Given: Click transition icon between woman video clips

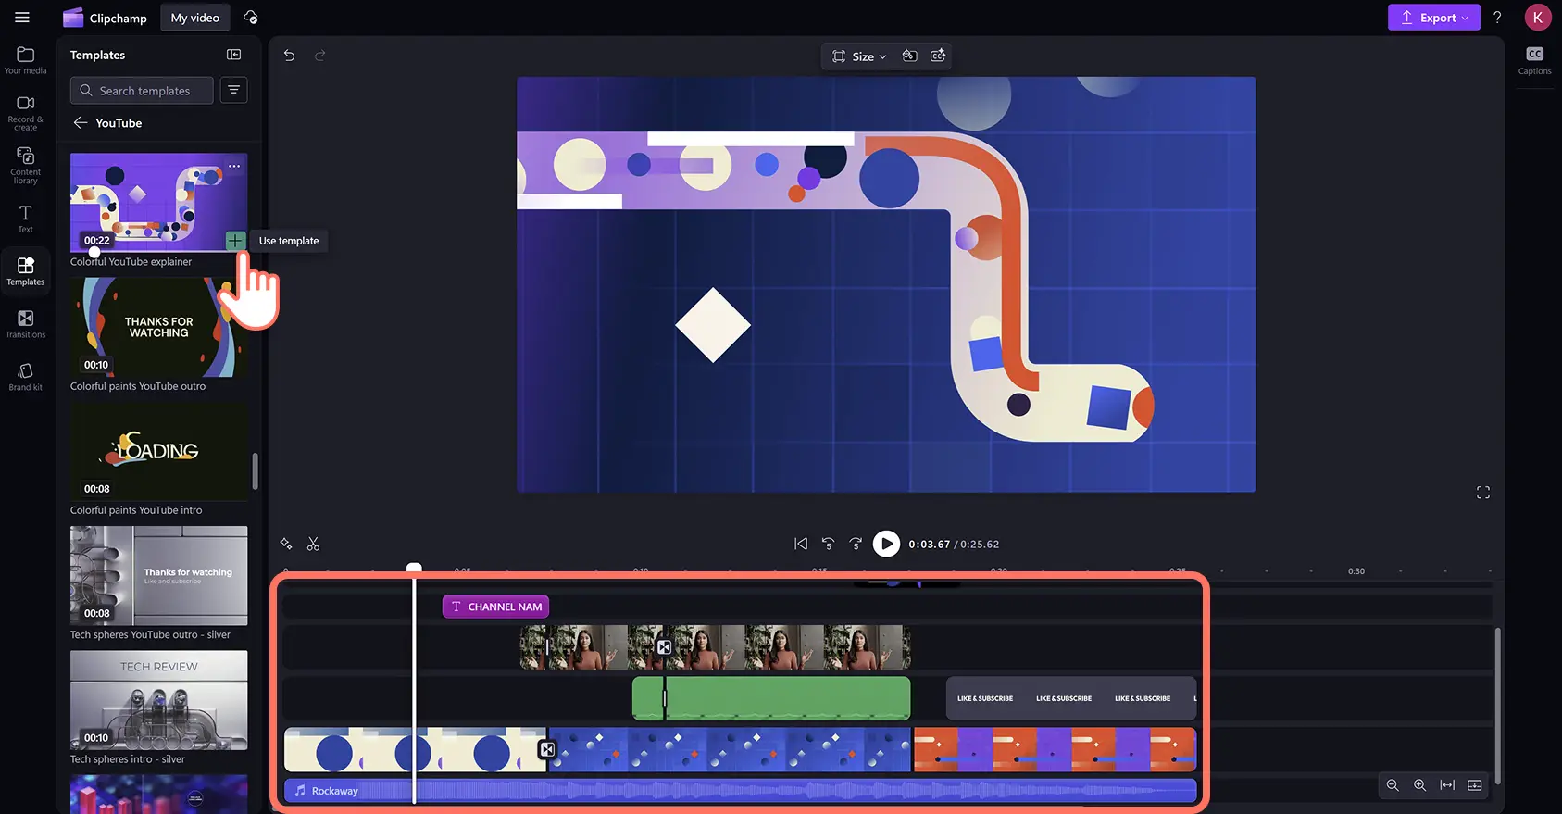Looking at the screenshot, I should coord(664,647).
